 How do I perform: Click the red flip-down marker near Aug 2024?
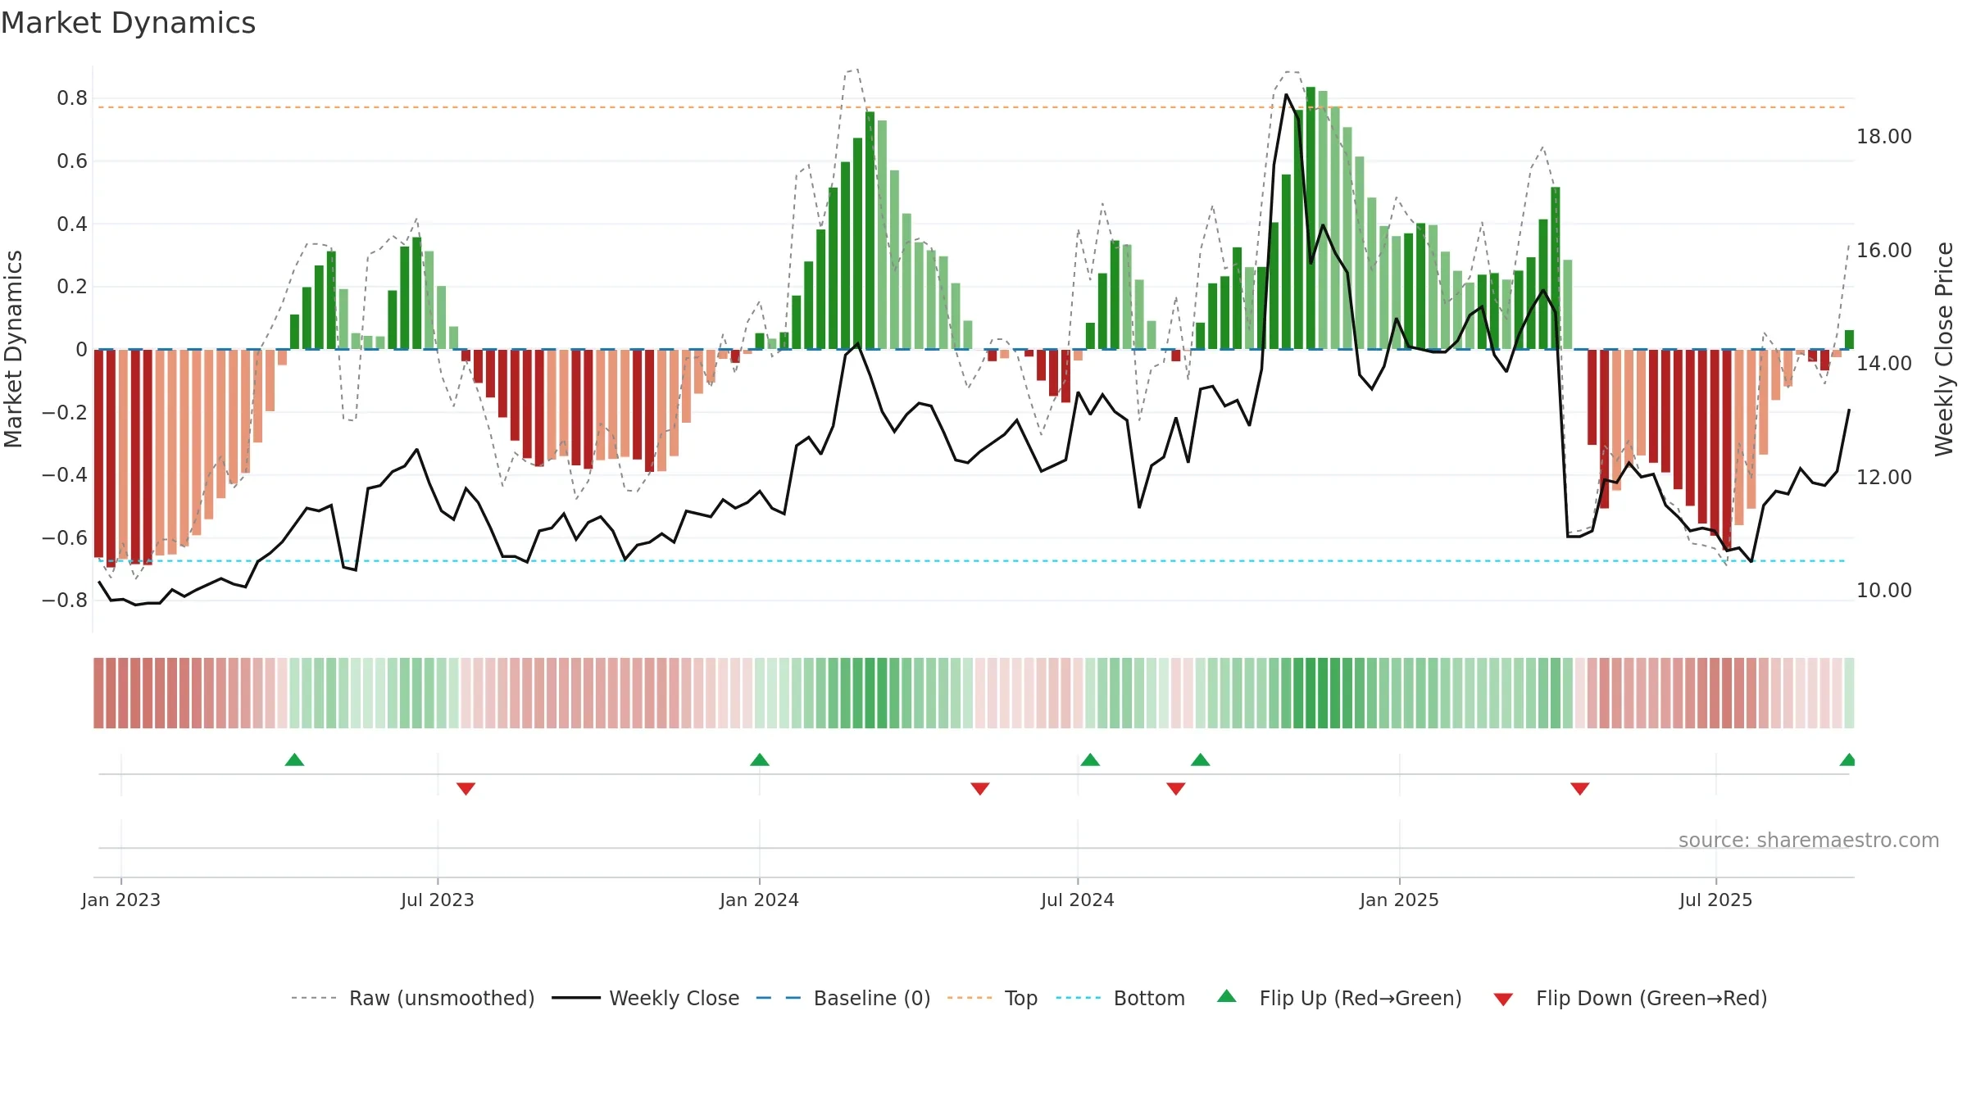(1176, 789)
